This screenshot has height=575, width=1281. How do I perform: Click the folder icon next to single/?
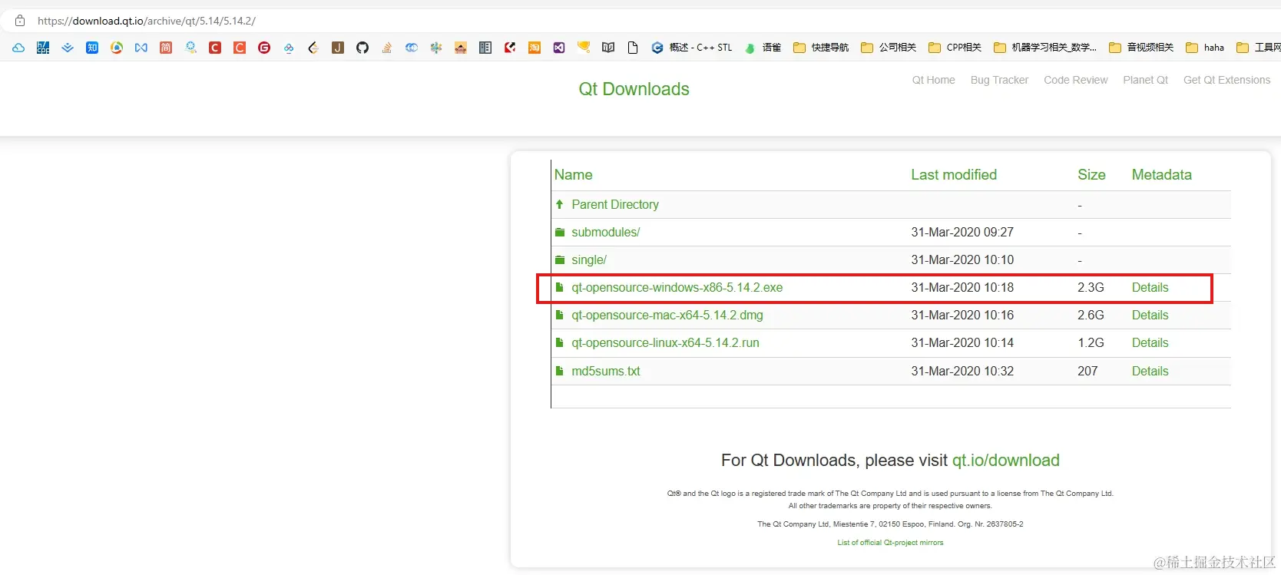click(x=560, y=259)
